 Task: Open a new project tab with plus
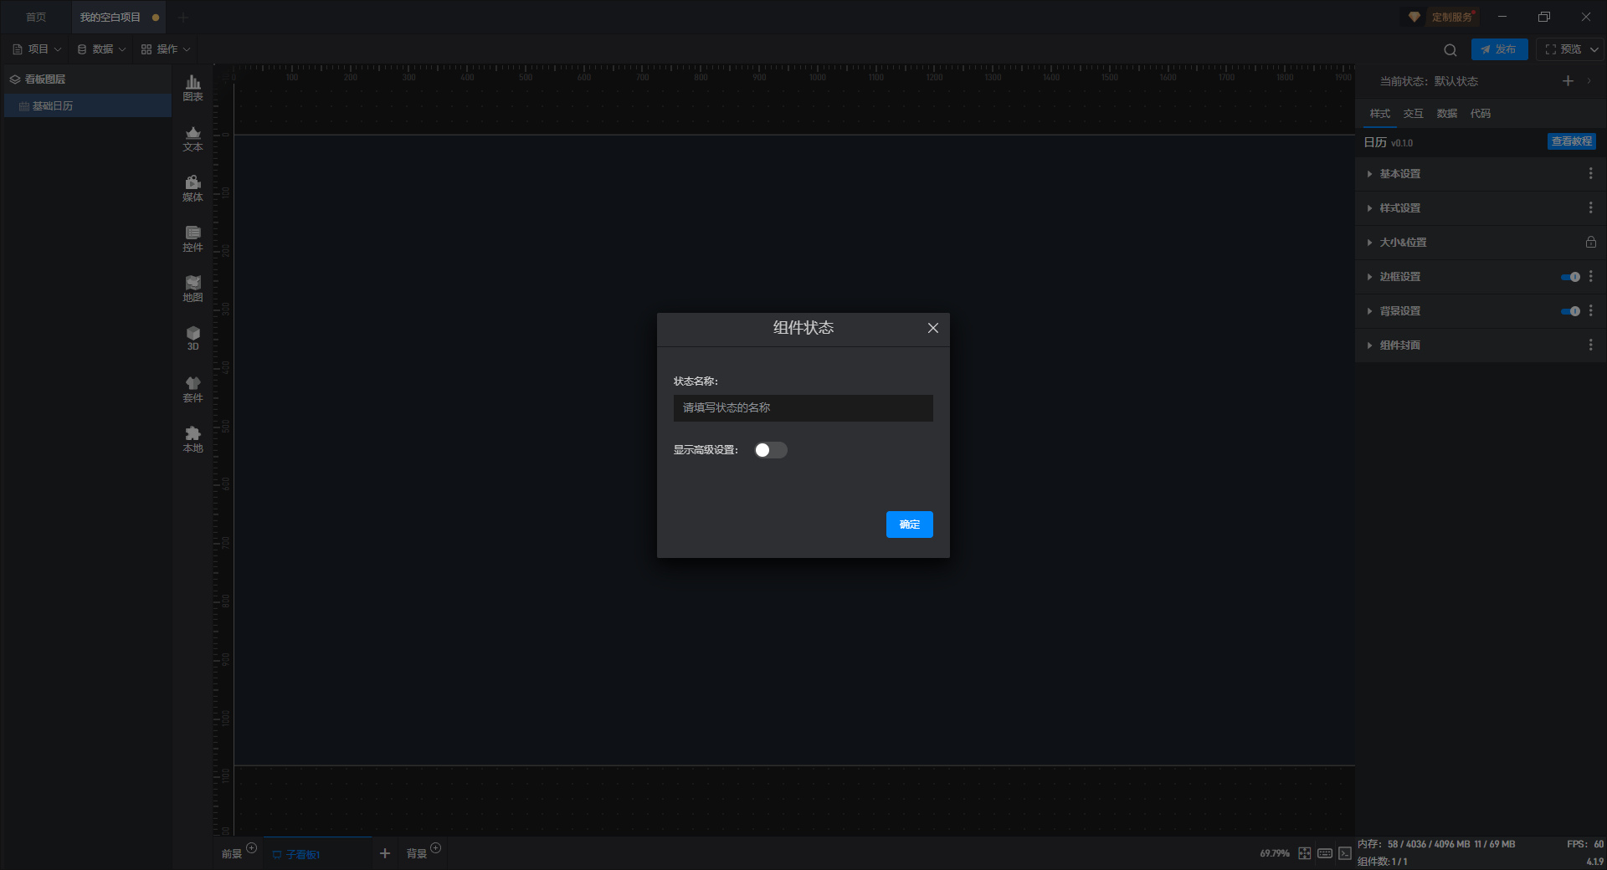point(183,17)
